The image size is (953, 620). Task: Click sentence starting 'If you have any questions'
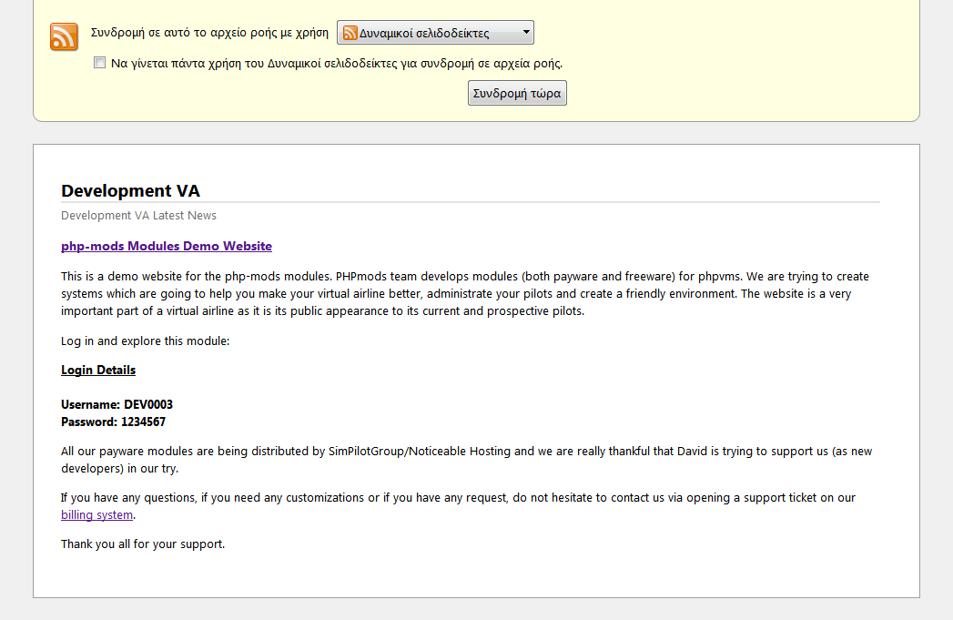click(x=458, y=505)
